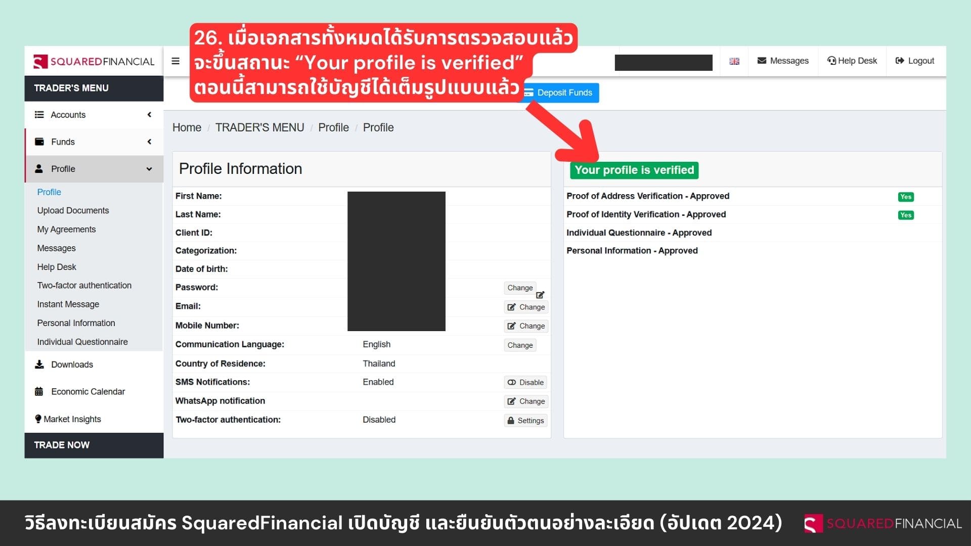Click the Personal Information - Approved text
Viewport: 971px width, 546px height.
pos(632,251)
